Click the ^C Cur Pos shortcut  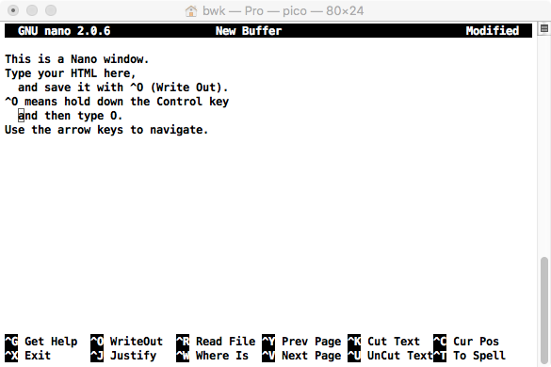pyautogui.click(x=466, y=341)
